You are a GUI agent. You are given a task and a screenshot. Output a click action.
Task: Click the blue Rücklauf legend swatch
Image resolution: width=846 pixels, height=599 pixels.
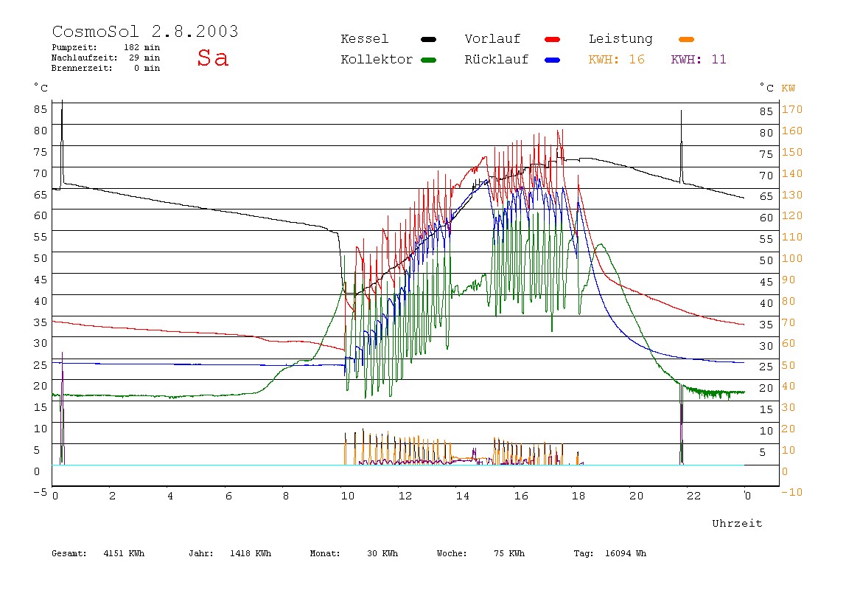[553, 60]
